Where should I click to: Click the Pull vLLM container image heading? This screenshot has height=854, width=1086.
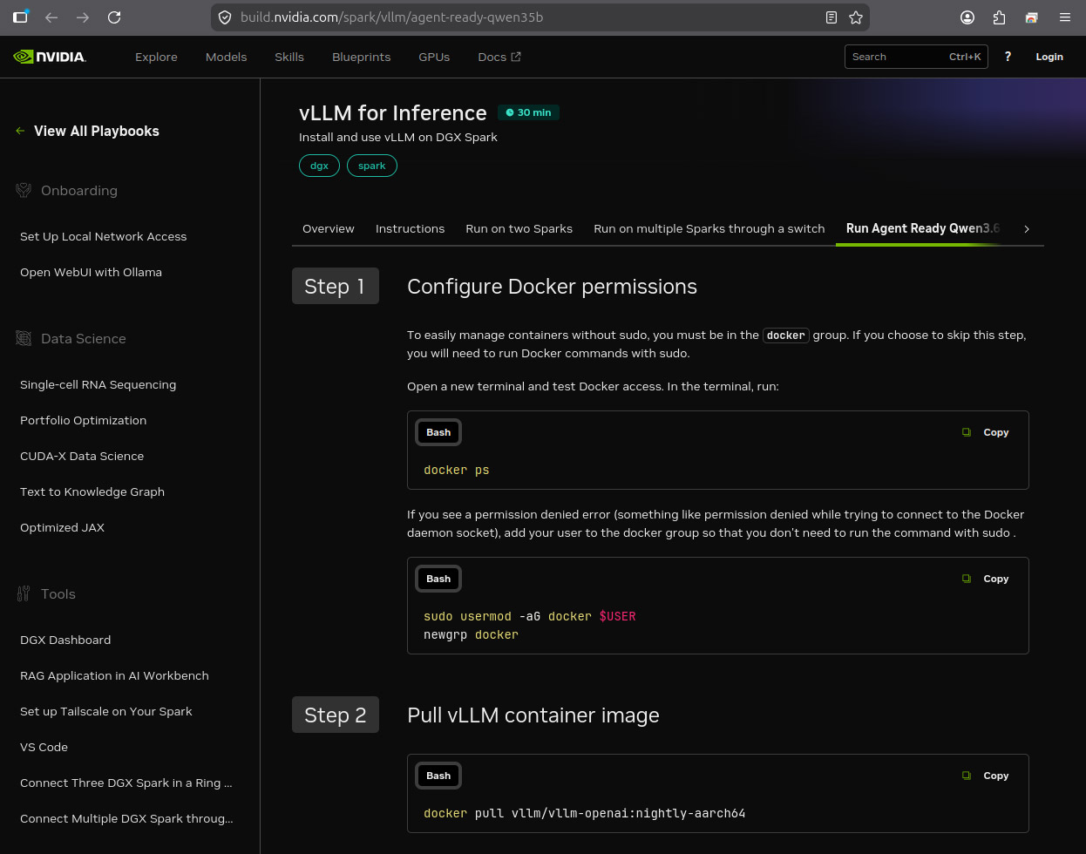pos(533,715)
